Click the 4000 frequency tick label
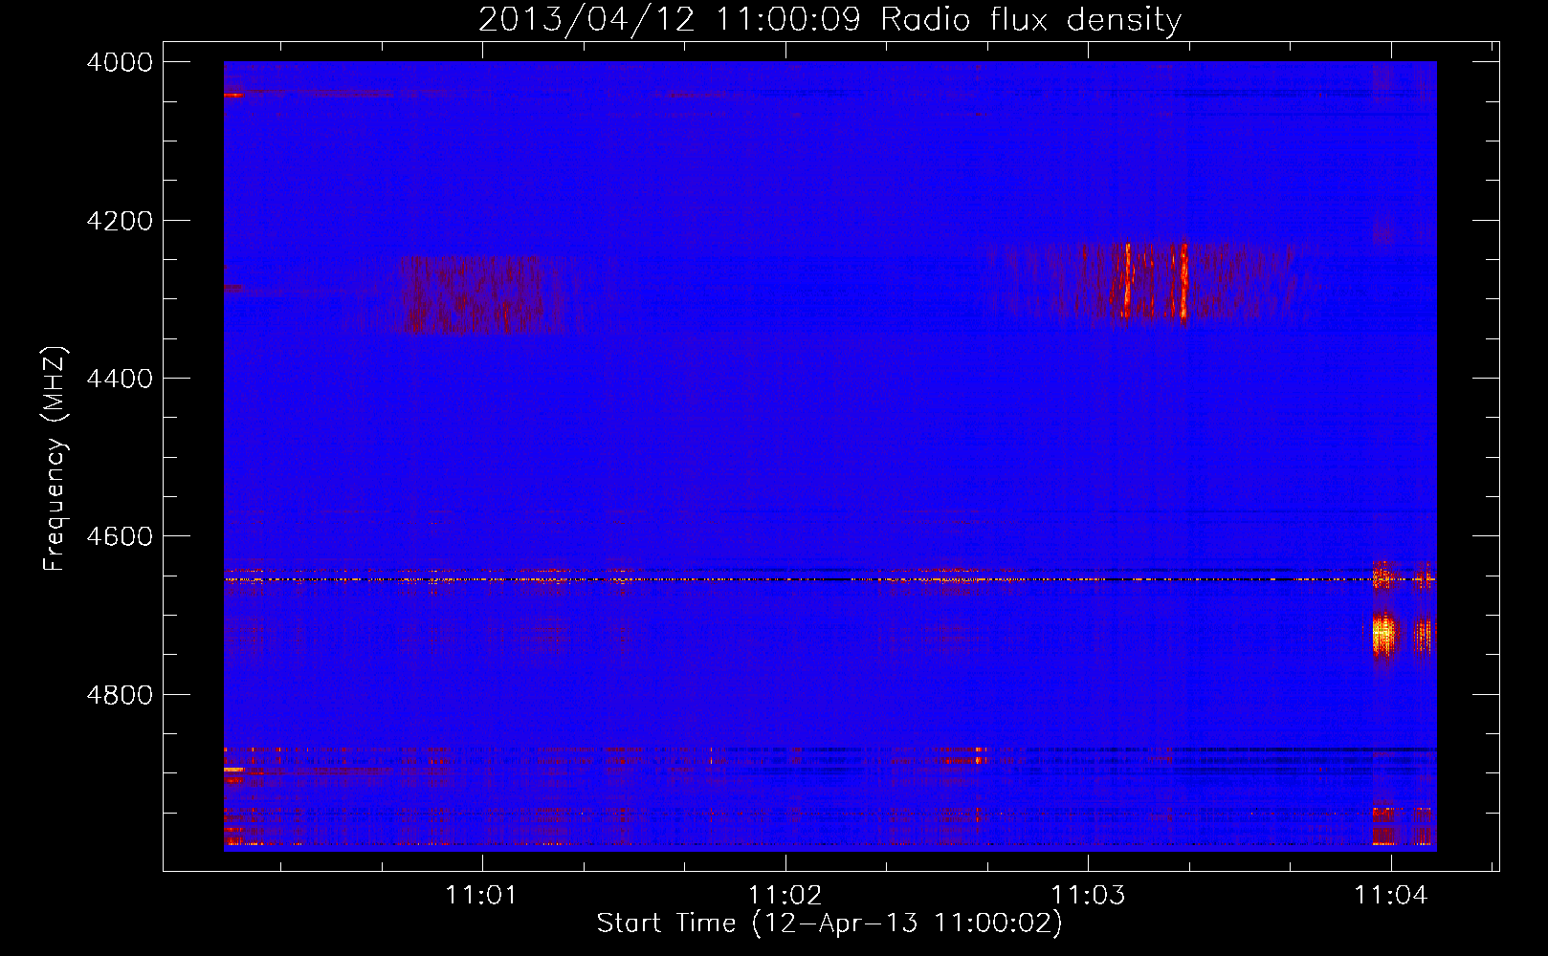Viewport: 1548px width, 956px height. click(120, 62)
